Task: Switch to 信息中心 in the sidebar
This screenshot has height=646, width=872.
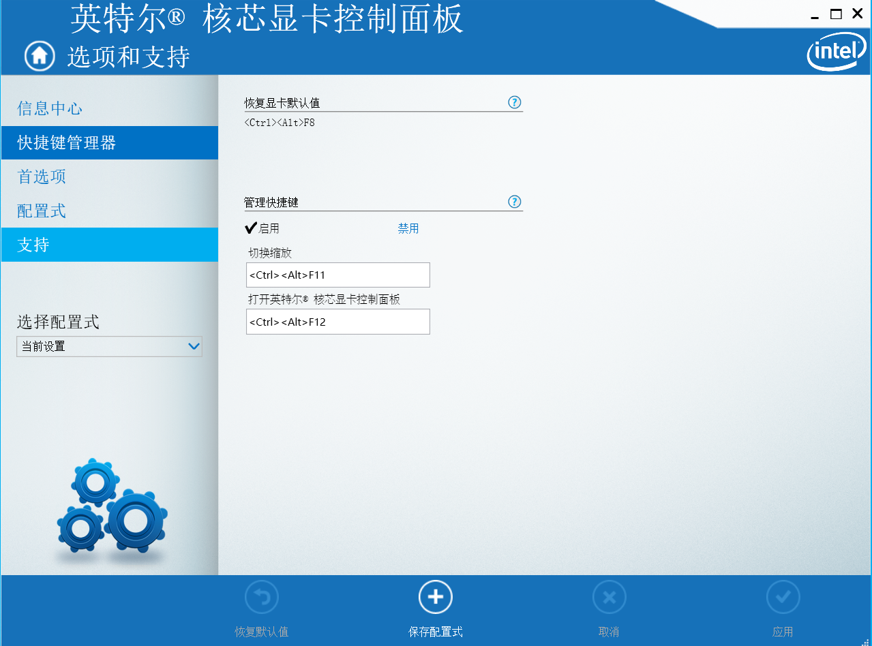Action: tap(50, 108)
